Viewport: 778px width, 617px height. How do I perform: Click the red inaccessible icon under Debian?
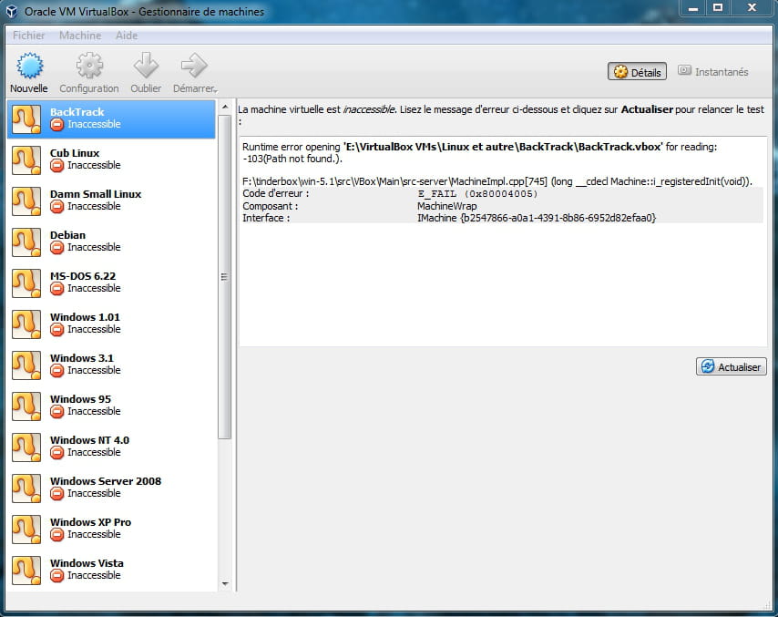click(57, 247)
